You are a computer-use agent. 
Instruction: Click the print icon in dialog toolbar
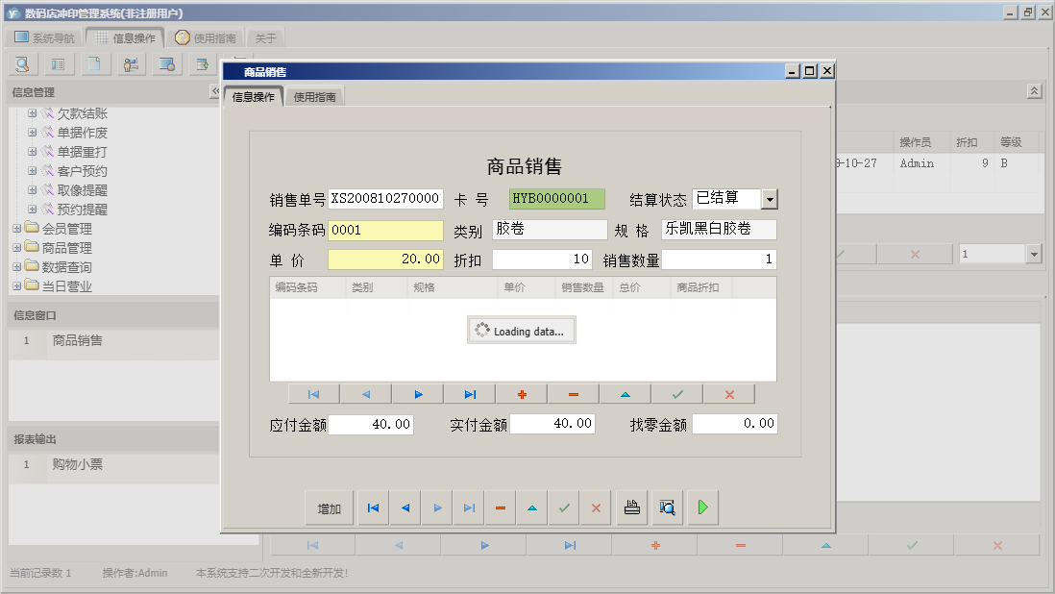click(x=631, y=507)
